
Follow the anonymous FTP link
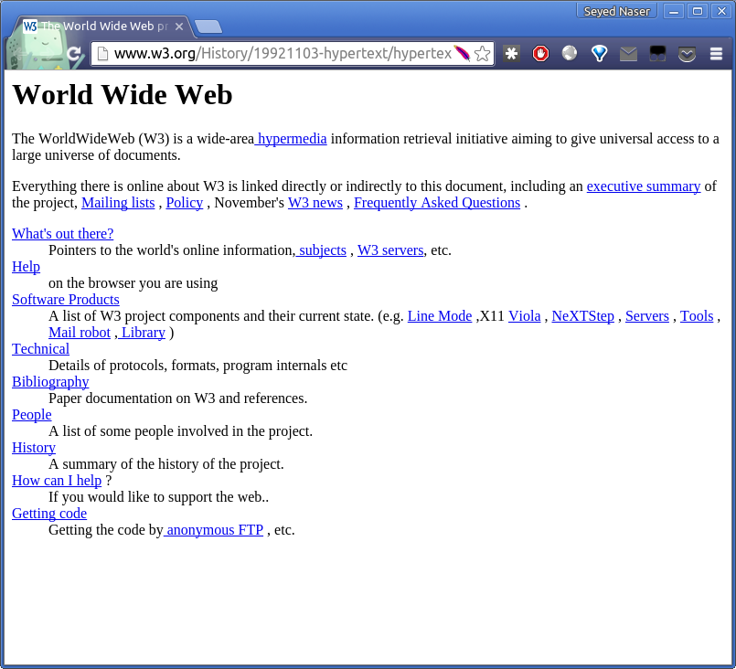(214, 530)
